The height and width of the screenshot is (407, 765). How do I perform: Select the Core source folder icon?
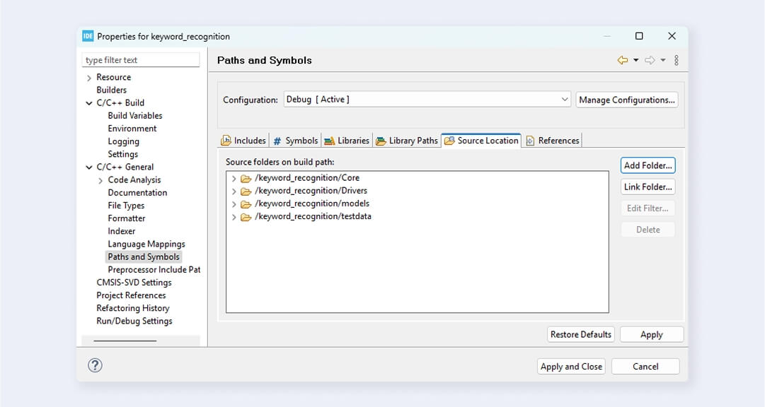[246, 178]
